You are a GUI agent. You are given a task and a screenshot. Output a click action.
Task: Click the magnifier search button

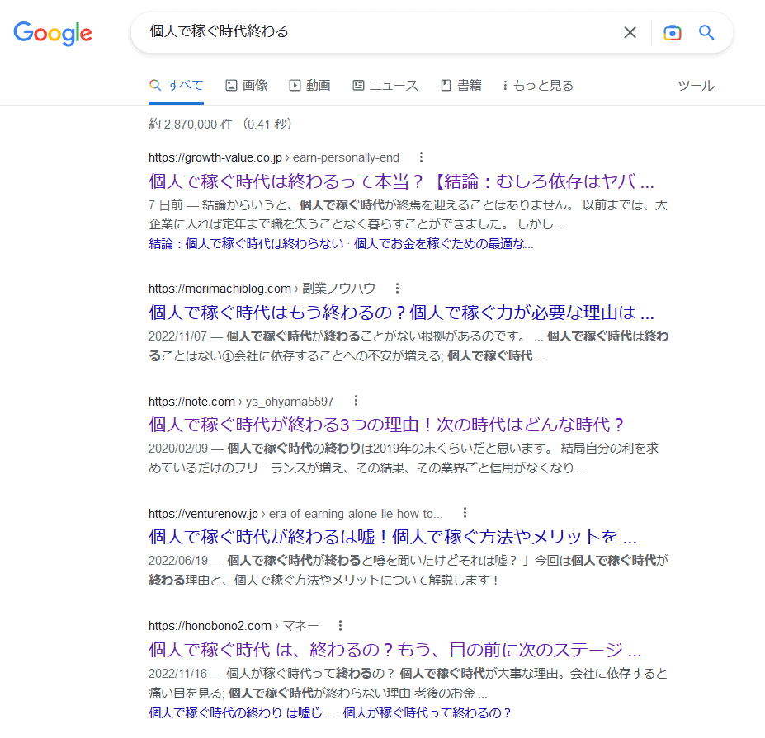point(706,33)
